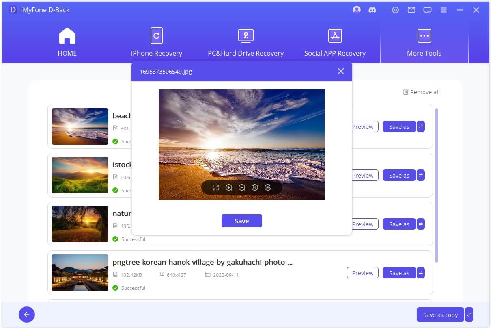This screenshot has width=491, height=328.
Task: View preview image in fullscreen
Action: pyautogui.click(x=216, y=187)
